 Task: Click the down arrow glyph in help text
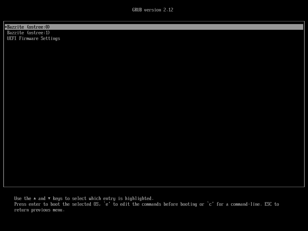49,199
